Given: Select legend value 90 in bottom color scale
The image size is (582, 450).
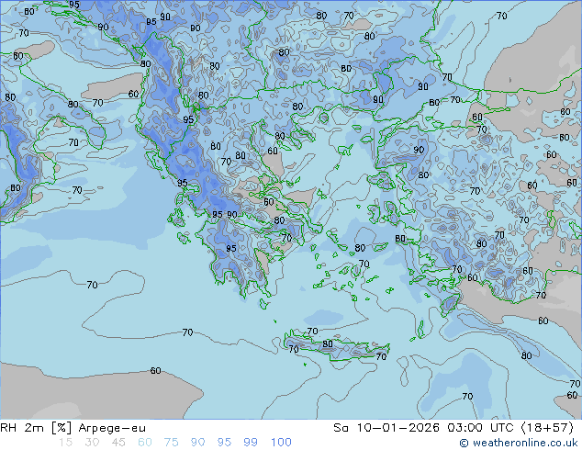Looking at the screenshot, I should click(x=197, y=443).
